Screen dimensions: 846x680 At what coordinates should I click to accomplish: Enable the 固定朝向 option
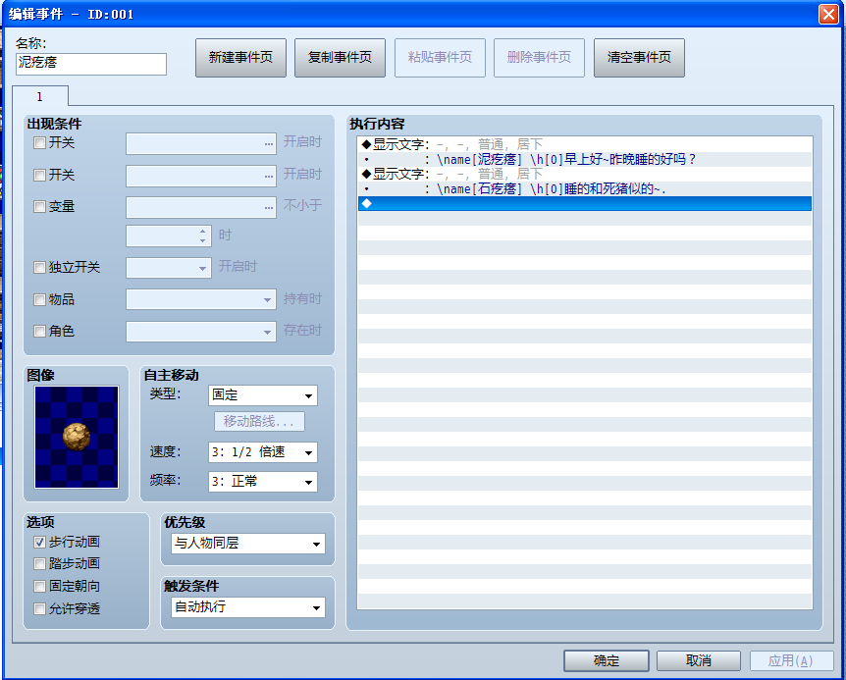[x=39, y=586]
